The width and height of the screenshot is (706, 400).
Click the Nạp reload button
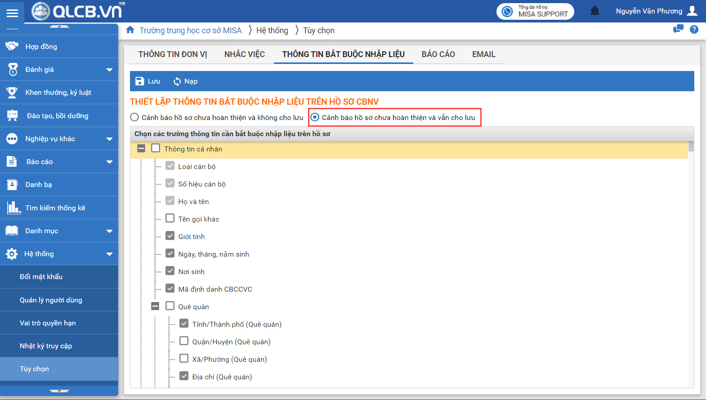pyautogui.click(x=185, y=81)
